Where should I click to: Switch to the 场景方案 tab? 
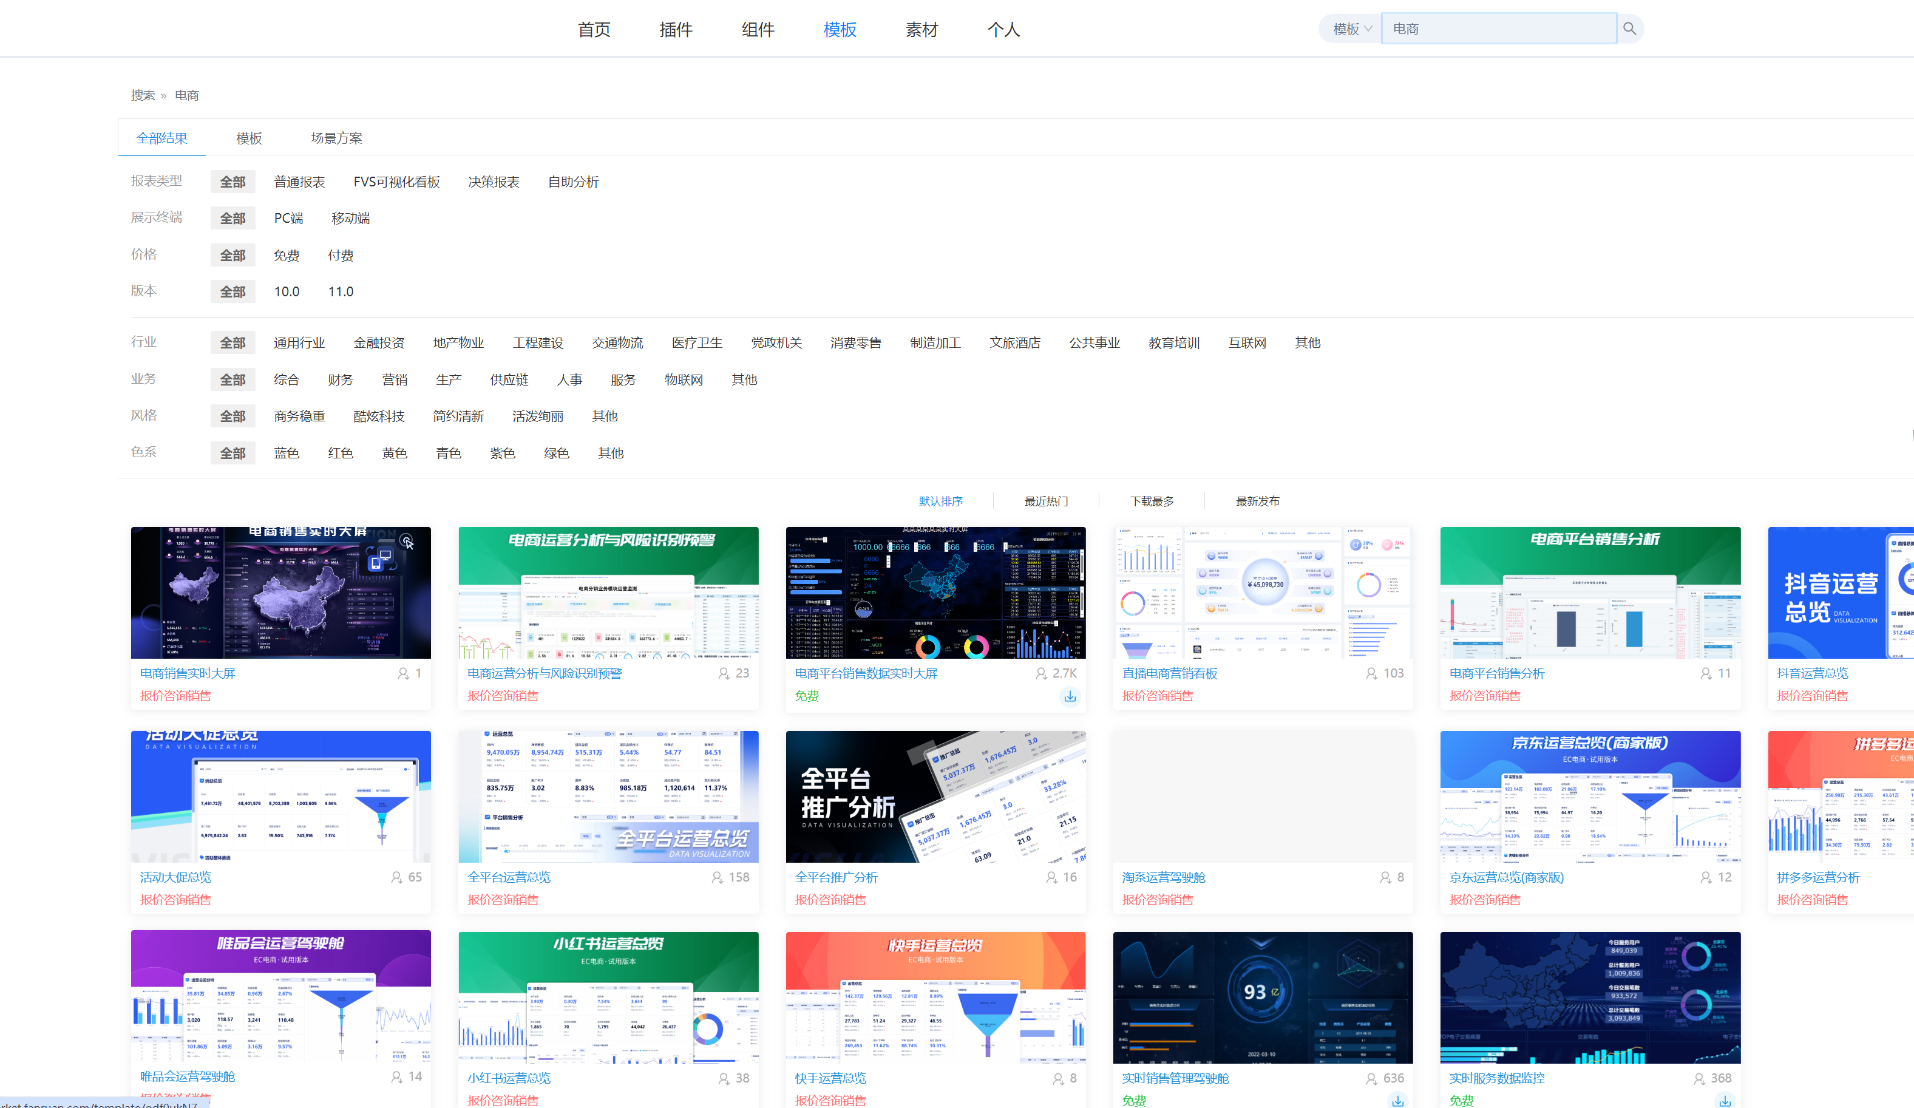pos(336,138)
